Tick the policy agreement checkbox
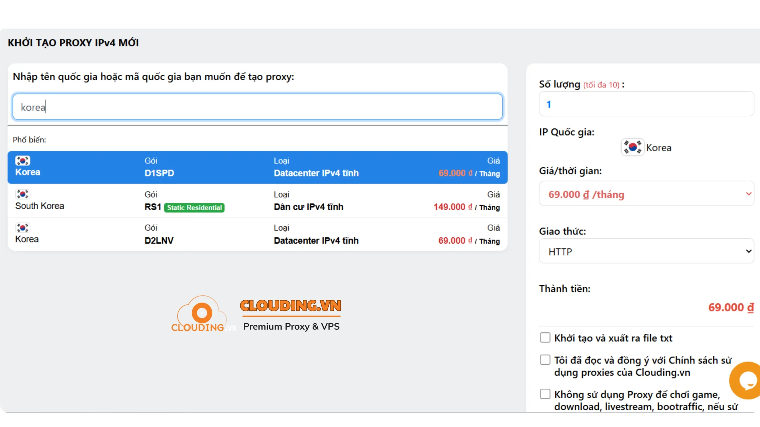Viewport: 760px width, 427px height. (545, 360)
